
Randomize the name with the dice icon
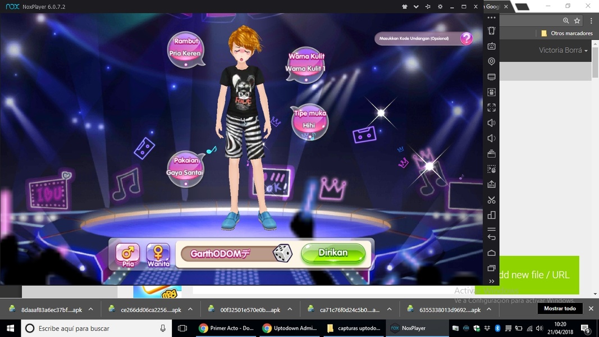(283, 253)
